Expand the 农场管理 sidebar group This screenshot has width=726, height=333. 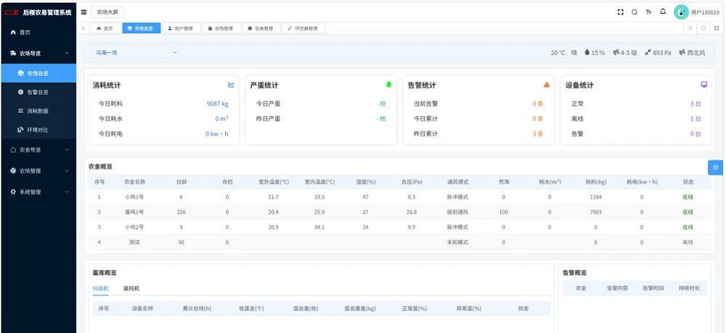[x=38, y=170]
